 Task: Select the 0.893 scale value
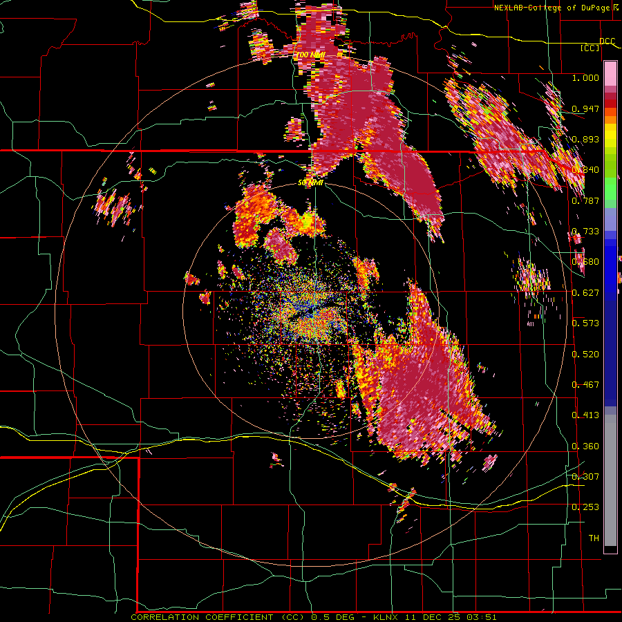(x=585, y=139)
